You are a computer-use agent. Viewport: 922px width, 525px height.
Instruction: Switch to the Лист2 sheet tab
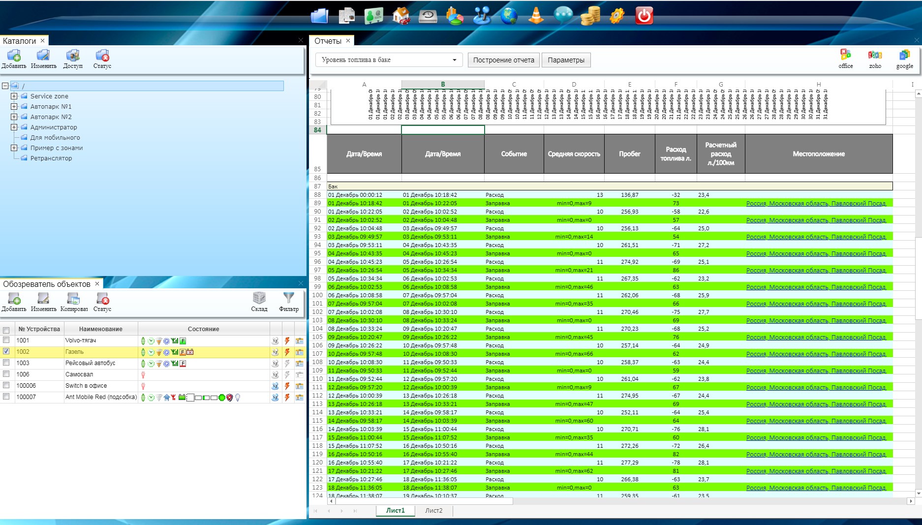click(x=433, y=511)
